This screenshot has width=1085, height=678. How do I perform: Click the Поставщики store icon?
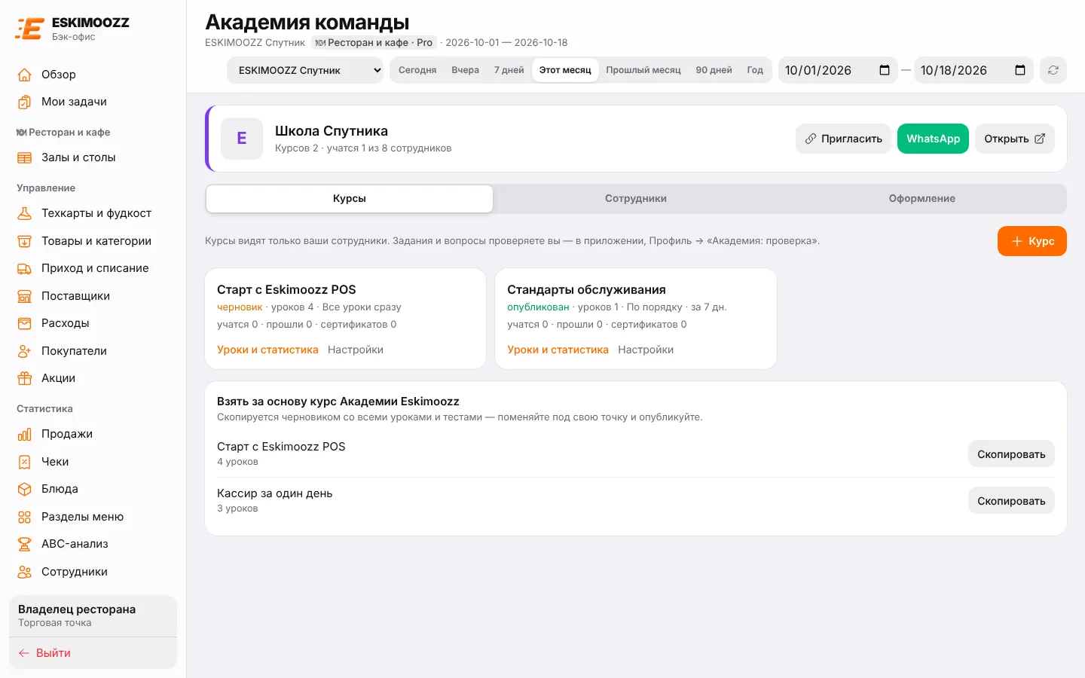coord(25,296)
